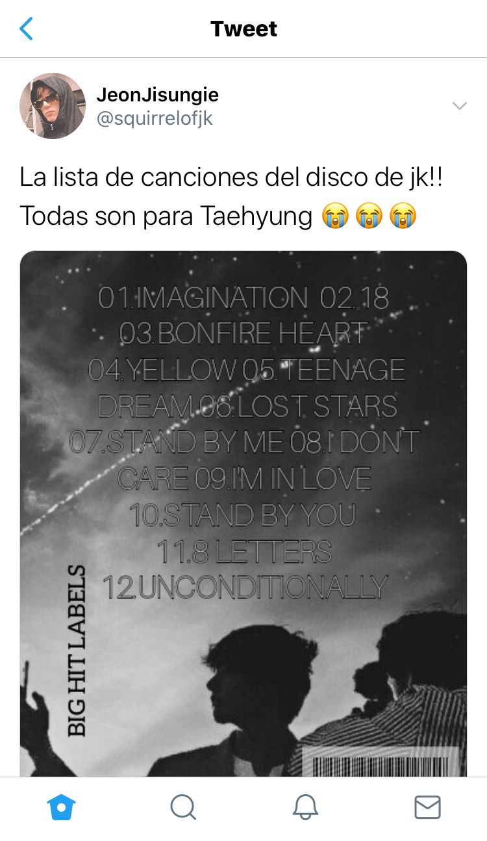Open the Search magnifier tab
Image resolution: width=487 pixels, height=841 pixels.
point(183,808)
